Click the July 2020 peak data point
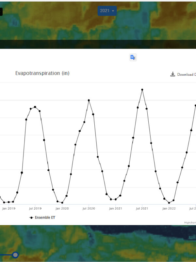 tap(89, 100)
